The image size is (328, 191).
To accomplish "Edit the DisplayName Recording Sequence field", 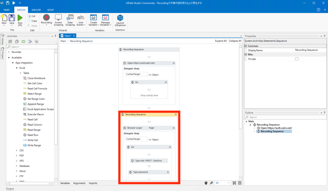I will [x=310, y=50].
